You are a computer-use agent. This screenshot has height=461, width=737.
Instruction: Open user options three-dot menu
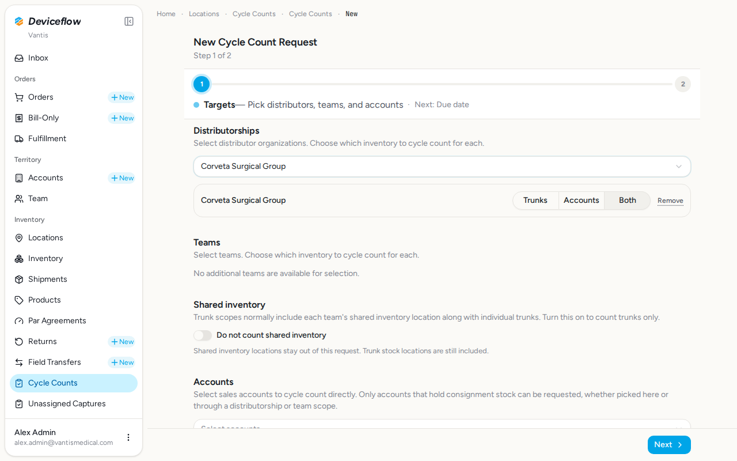coord(128,437)
